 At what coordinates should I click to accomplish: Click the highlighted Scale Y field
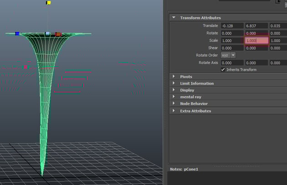[x=256, y=40]
